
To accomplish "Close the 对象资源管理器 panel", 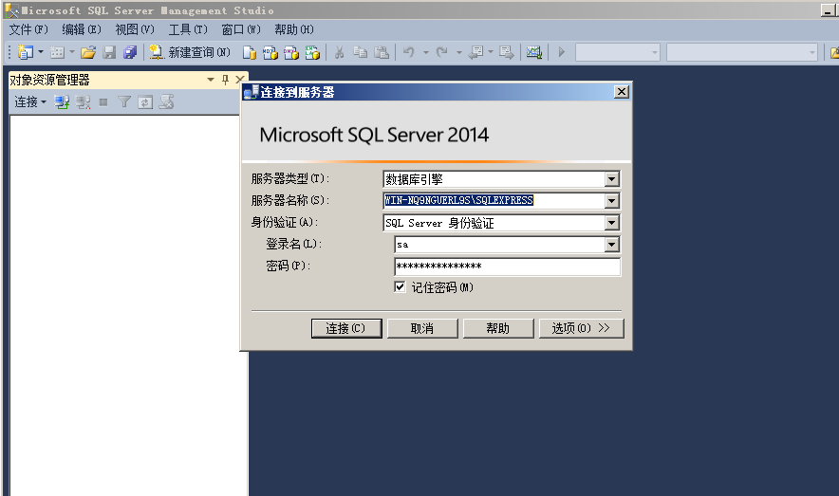I will click(x=240, y=80).
